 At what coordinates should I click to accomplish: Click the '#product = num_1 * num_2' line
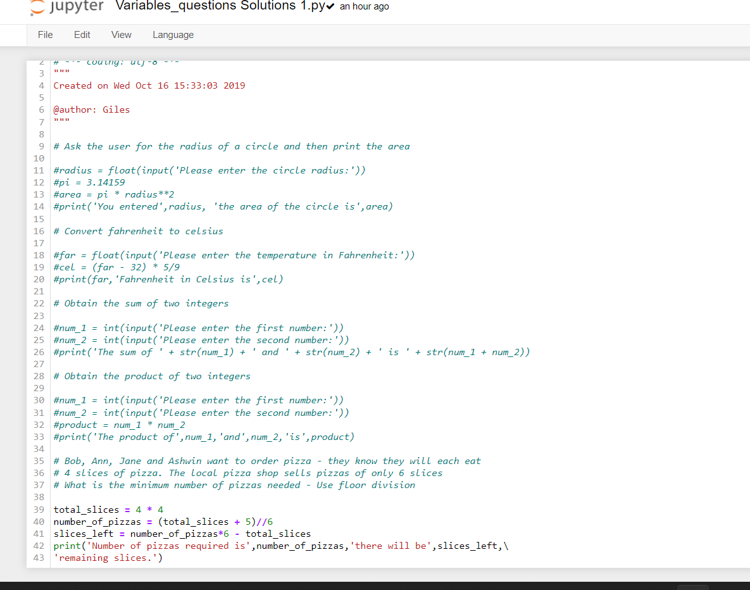click(119, 425)
